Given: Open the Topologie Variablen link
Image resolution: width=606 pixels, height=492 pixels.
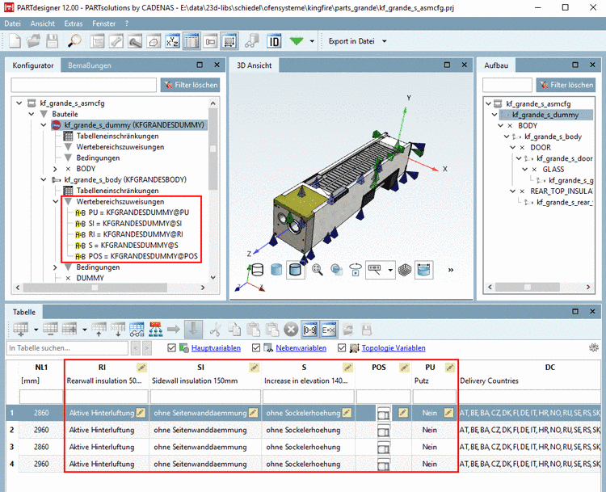Looking at the screenshot, I should 393,348.
